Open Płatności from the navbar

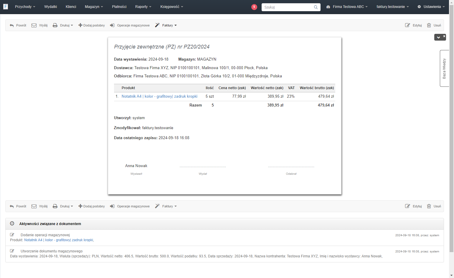[x=119, y=7]
